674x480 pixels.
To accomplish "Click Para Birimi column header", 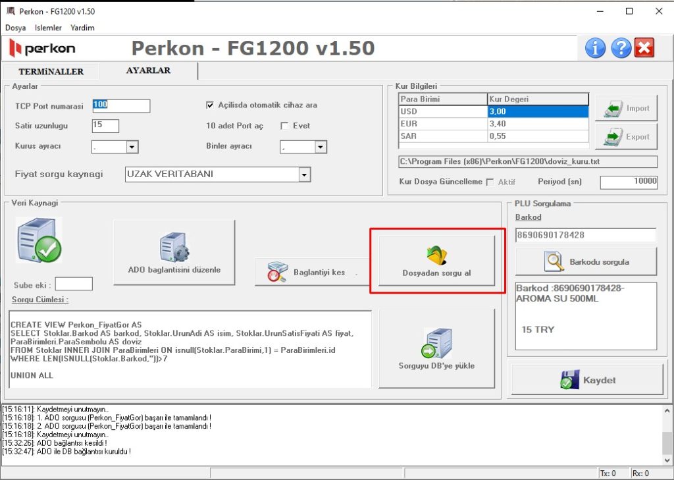I will click(443, 99).
